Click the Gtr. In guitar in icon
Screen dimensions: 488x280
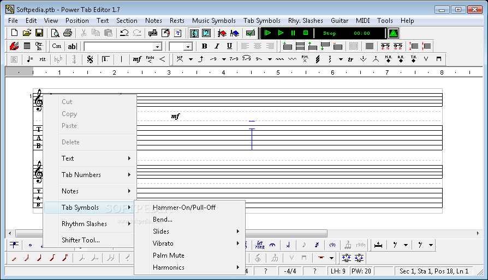point(39,46)
